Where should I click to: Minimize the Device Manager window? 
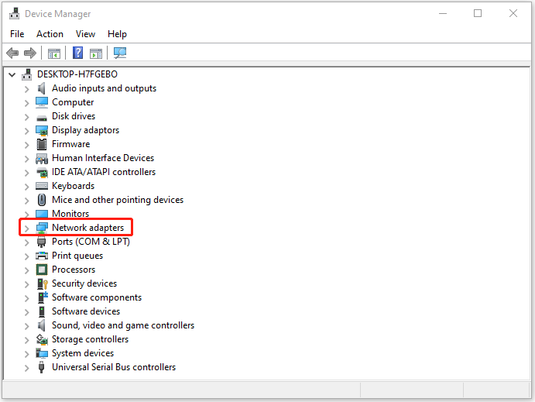(x=443, y=13)
